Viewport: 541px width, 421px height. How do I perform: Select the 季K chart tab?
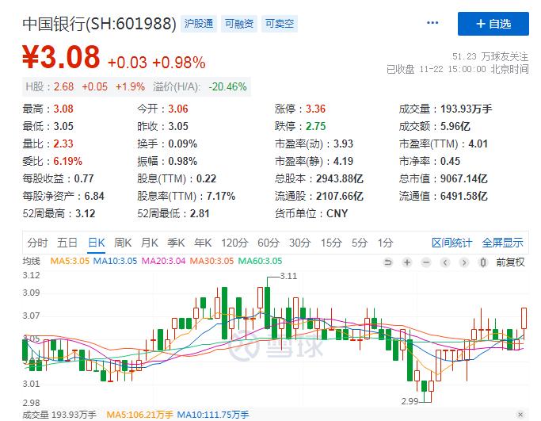[176, 243]
